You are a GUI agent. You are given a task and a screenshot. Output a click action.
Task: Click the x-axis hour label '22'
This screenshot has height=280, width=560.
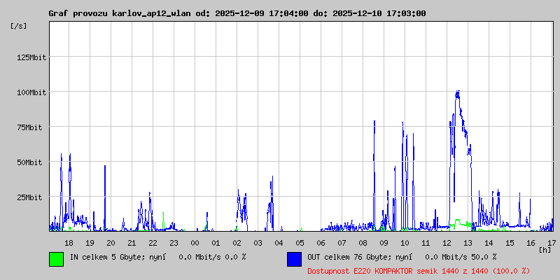(153, 243)
